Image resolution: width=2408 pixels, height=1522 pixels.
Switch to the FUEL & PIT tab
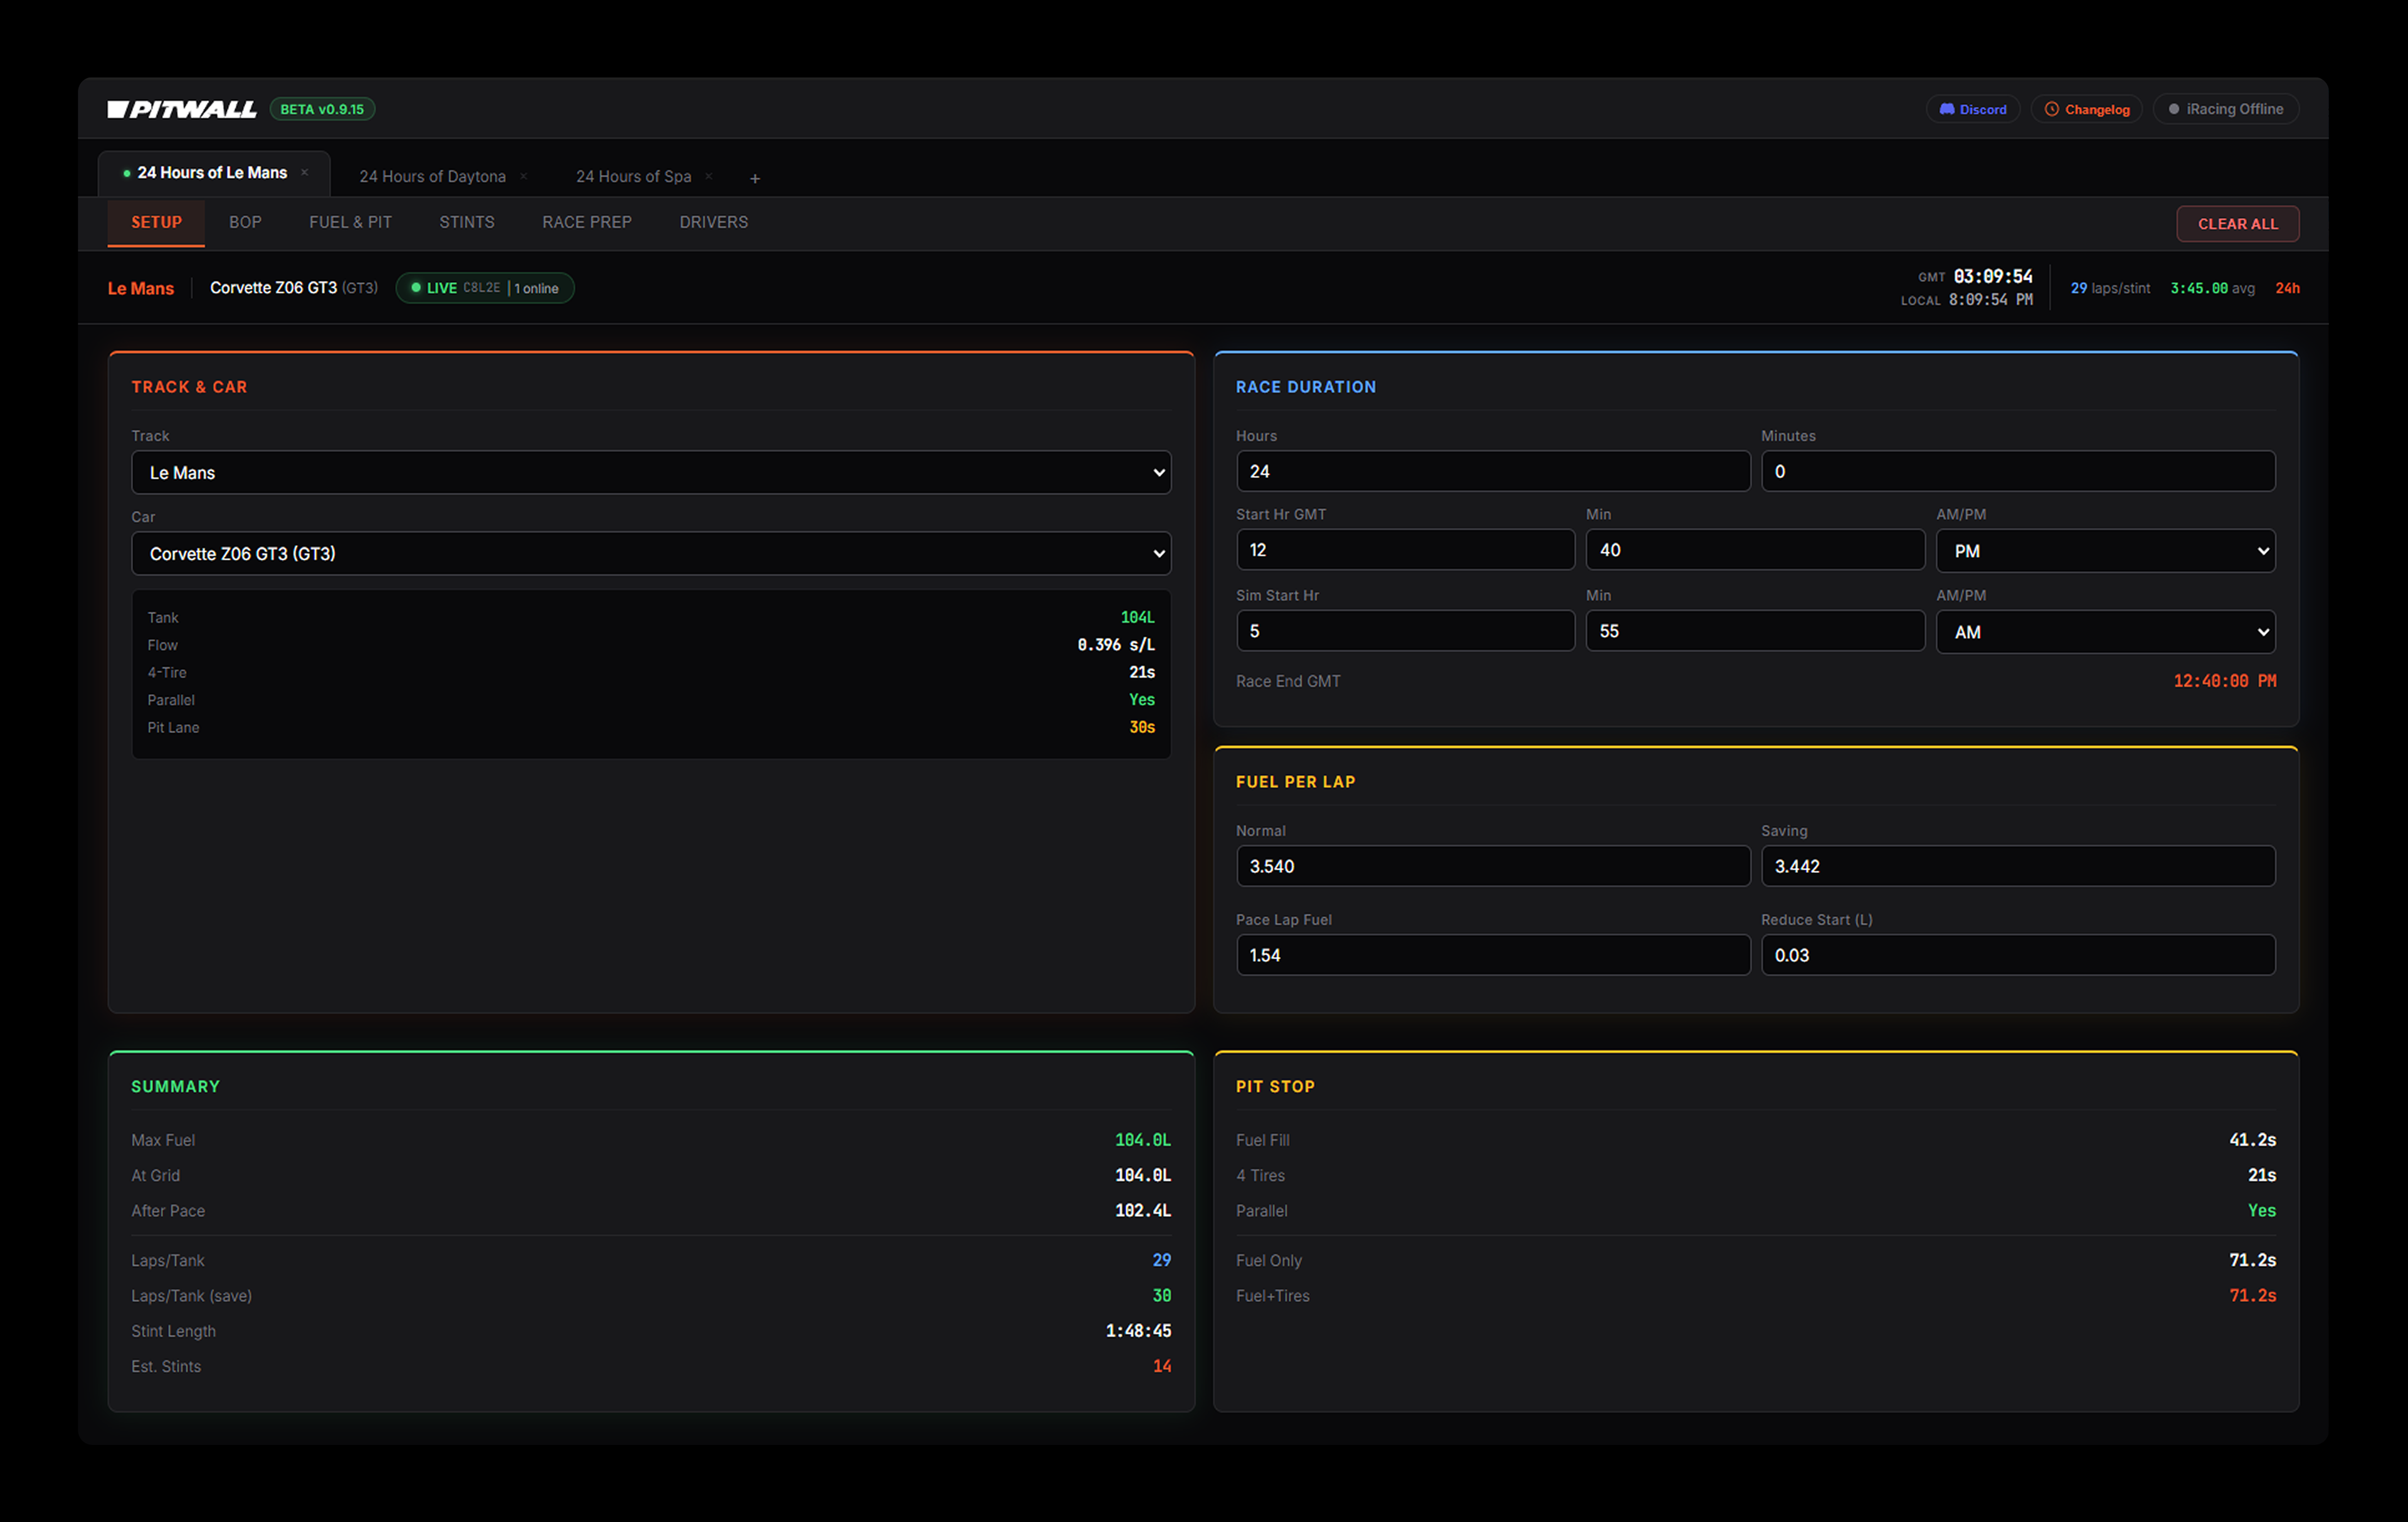(350, 222)
